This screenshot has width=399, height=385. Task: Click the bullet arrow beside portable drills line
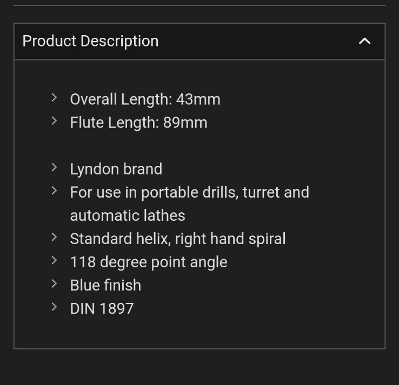coord(54,191)
